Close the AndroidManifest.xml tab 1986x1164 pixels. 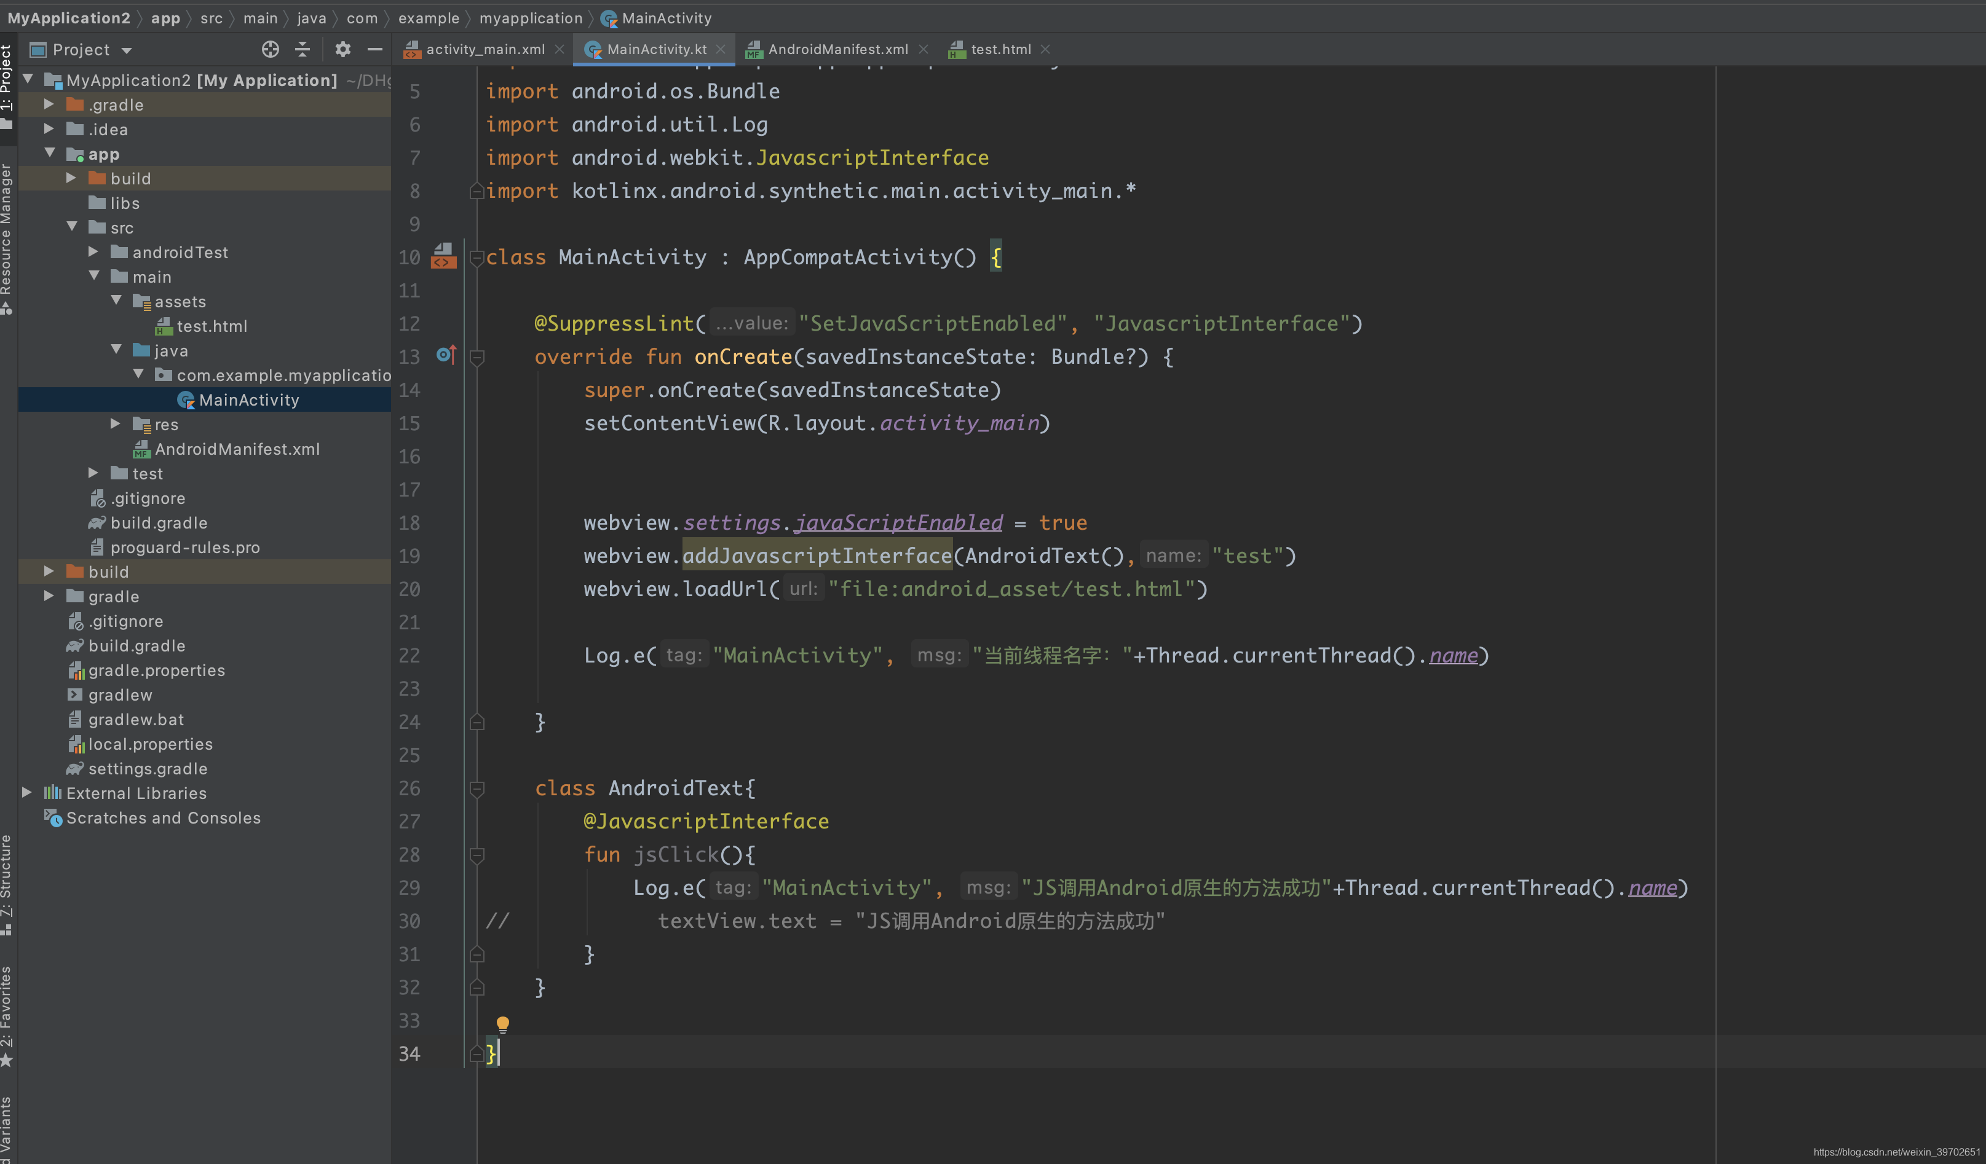[x=923, y=50]
